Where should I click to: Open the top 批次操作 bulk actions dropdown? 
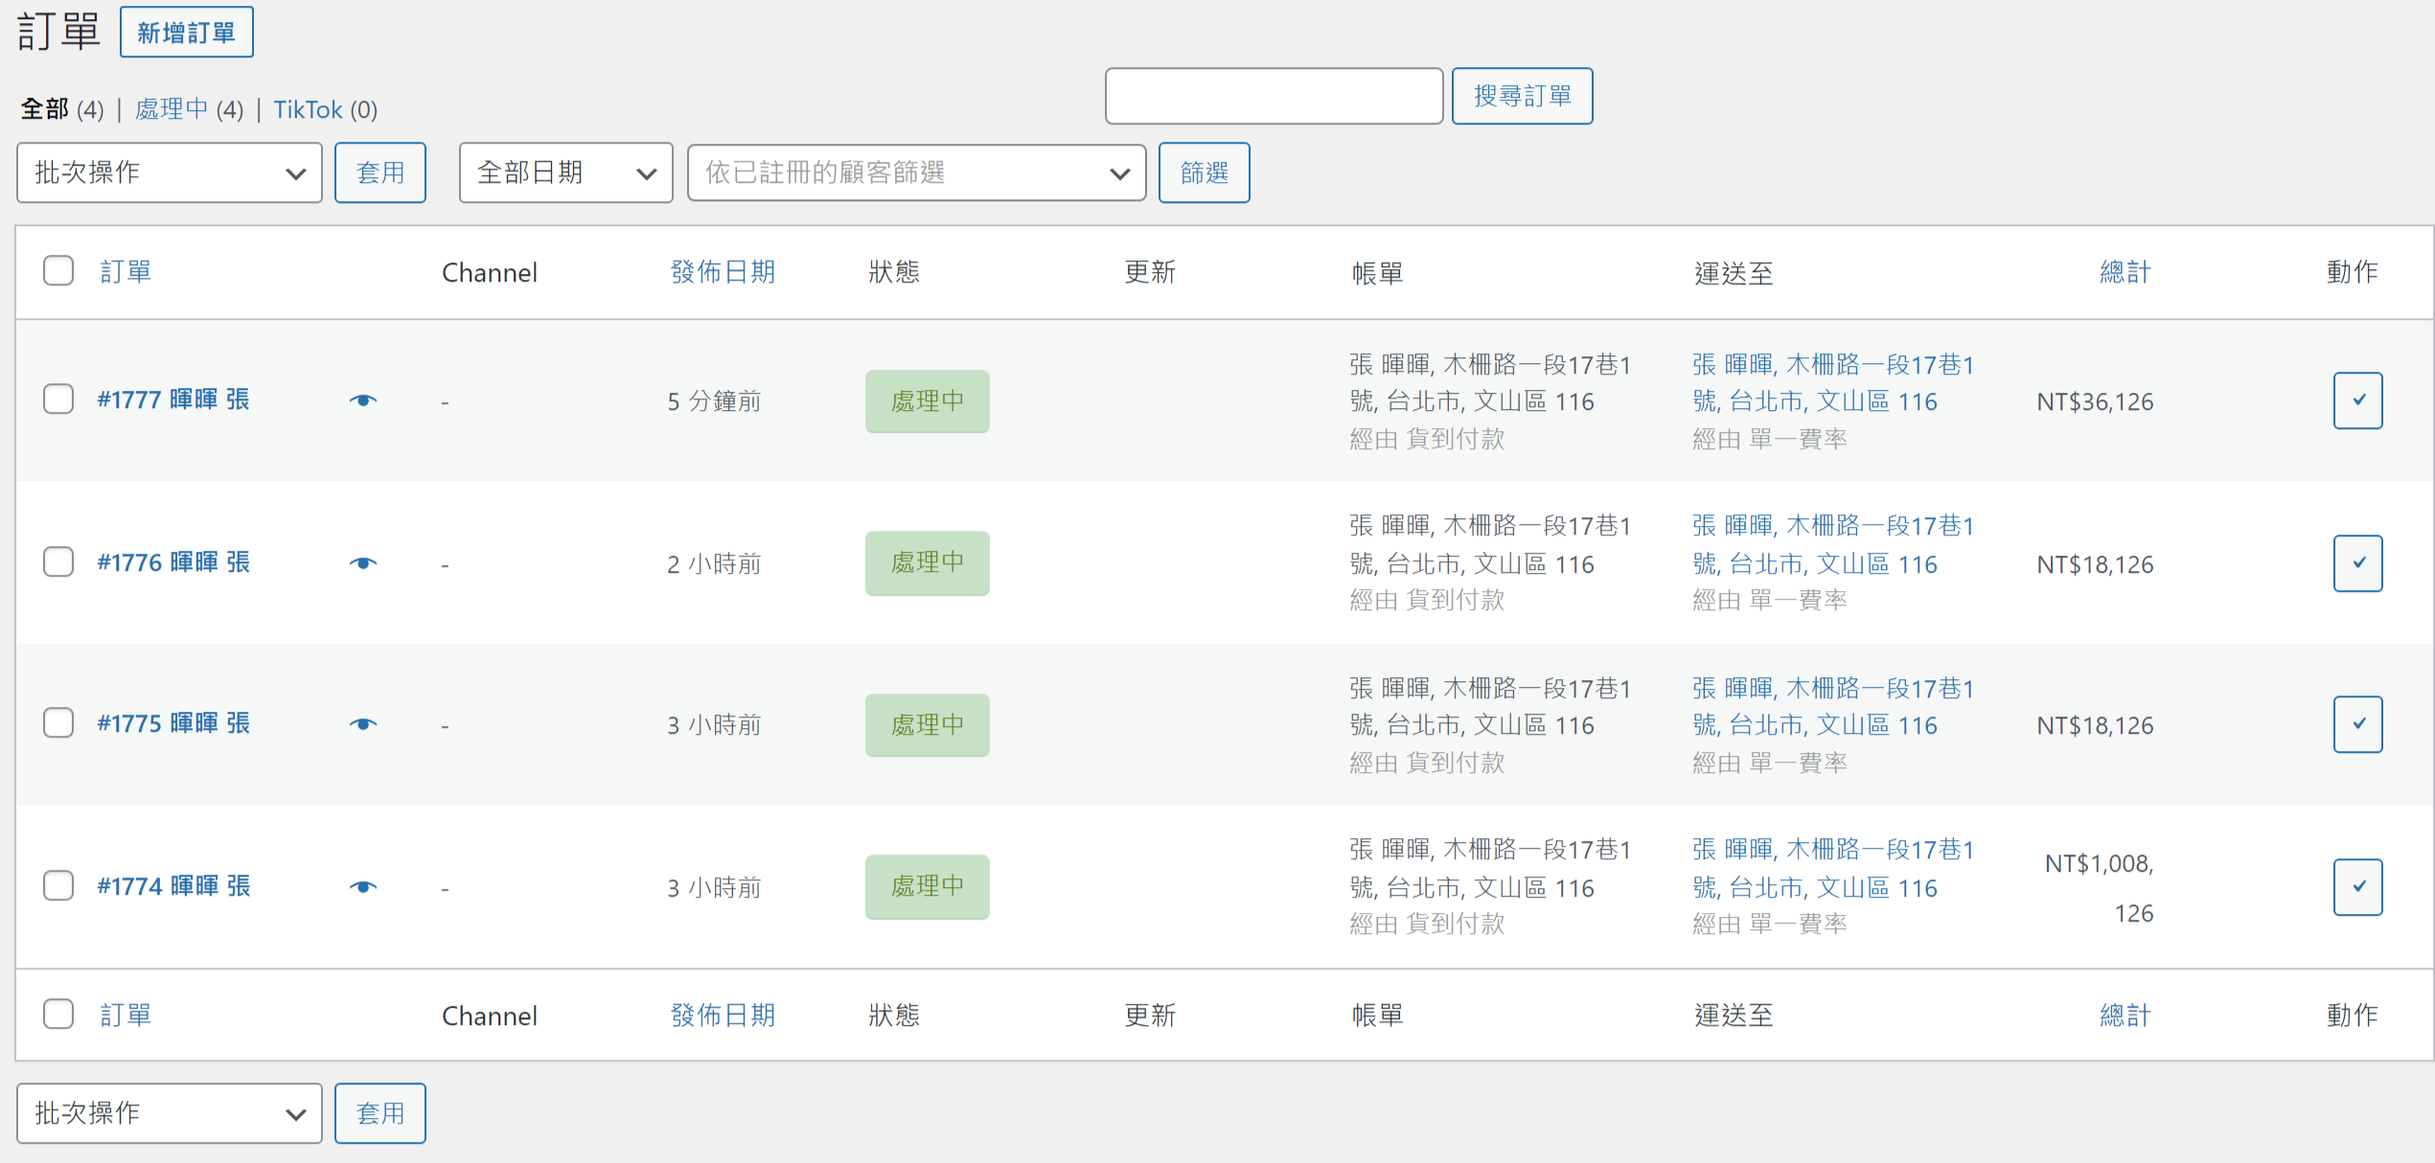[x=169, y=173]
